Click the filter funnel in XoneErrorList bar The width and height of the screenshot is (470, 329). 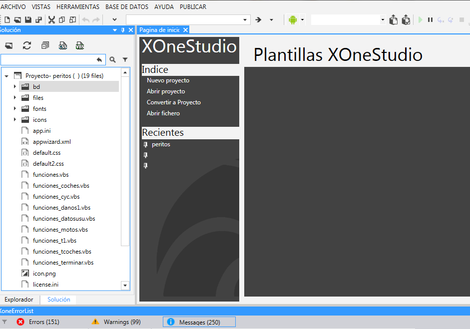point(4,322)
